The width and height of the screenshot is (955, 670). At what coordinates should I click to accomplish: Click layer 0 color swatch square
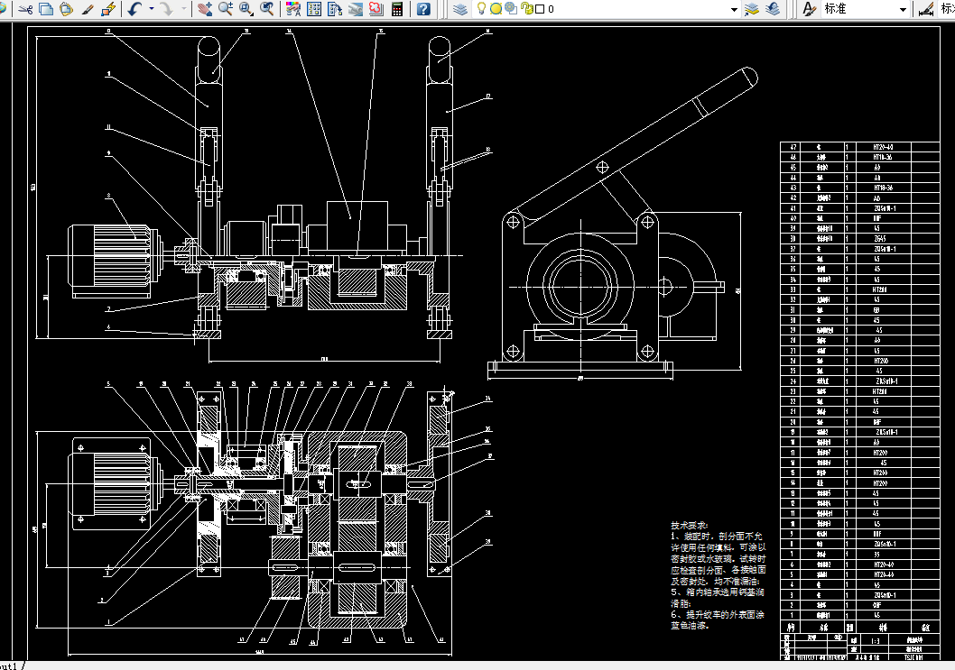click(x=540, y=9)
